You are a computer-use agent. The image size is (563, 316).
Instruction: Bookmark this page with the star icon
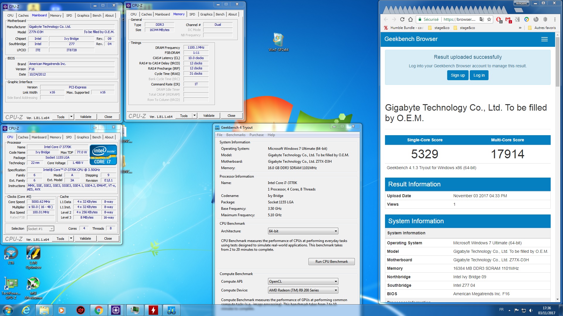coord(489,19)
